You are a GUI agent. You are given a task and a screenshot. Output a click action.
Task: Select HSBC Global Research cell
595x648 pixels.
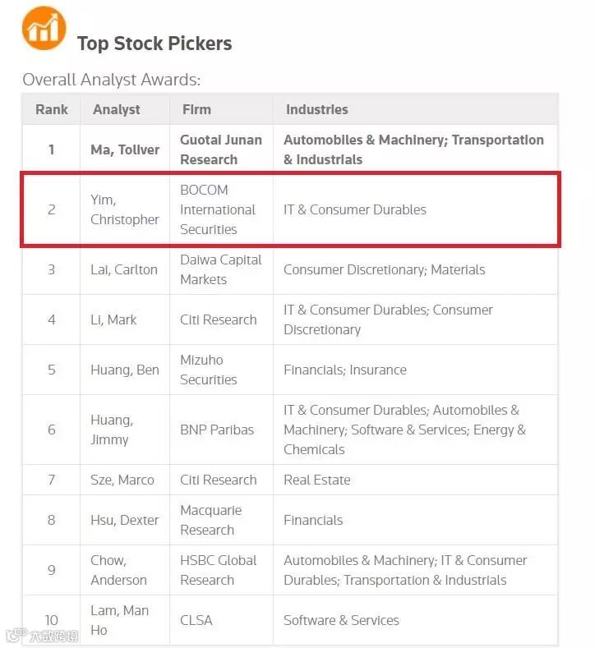218,570
